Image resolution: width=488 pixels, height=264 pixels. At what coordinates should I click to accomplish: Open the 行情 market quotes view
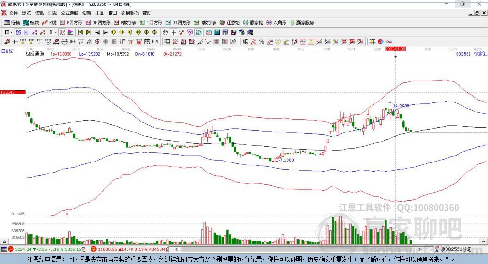click(12, 22)
